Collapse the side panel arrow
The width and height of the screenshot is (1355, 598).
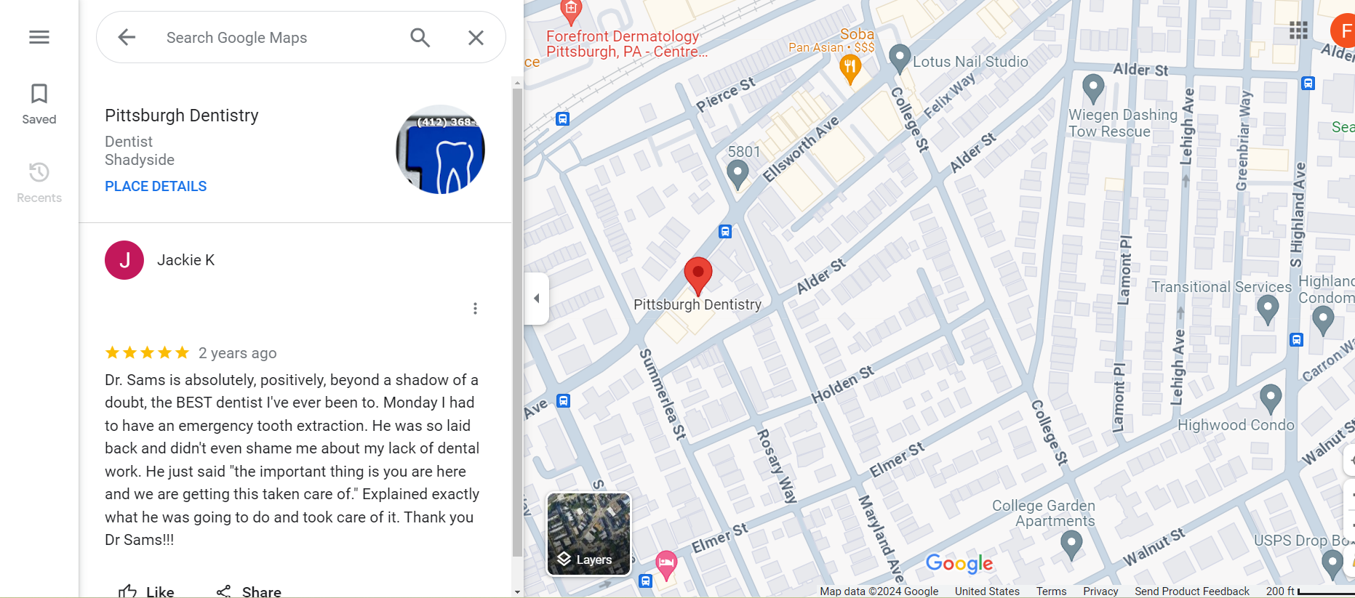537,298
